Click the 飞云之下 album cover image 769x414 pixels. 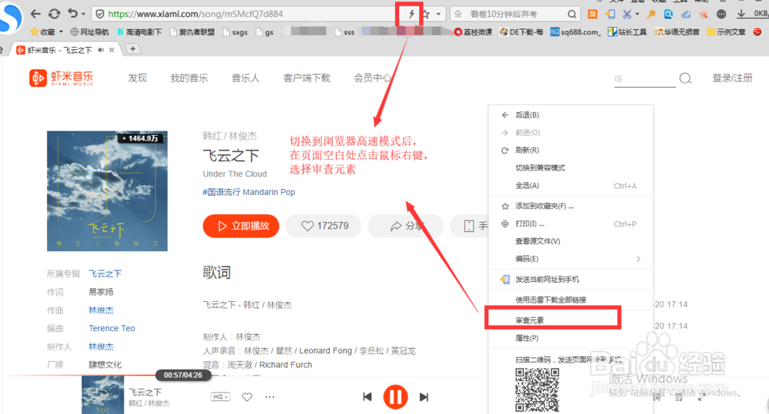click(x=107, y=190)
